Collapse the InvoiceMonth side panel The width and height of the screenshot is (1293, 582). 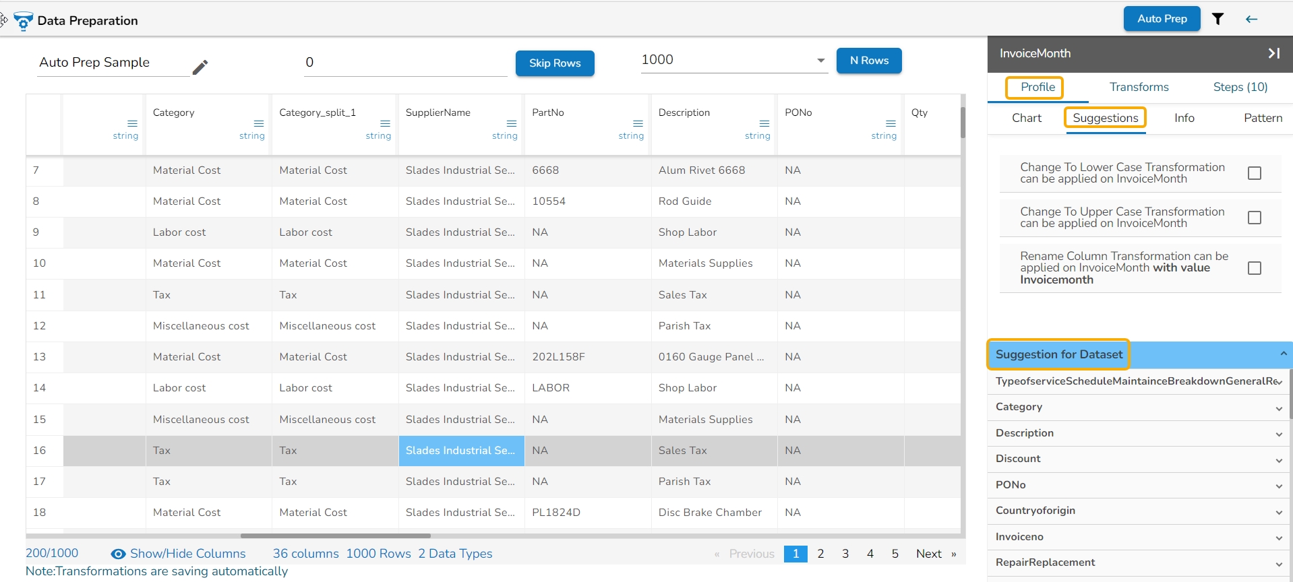[1273, 53]
